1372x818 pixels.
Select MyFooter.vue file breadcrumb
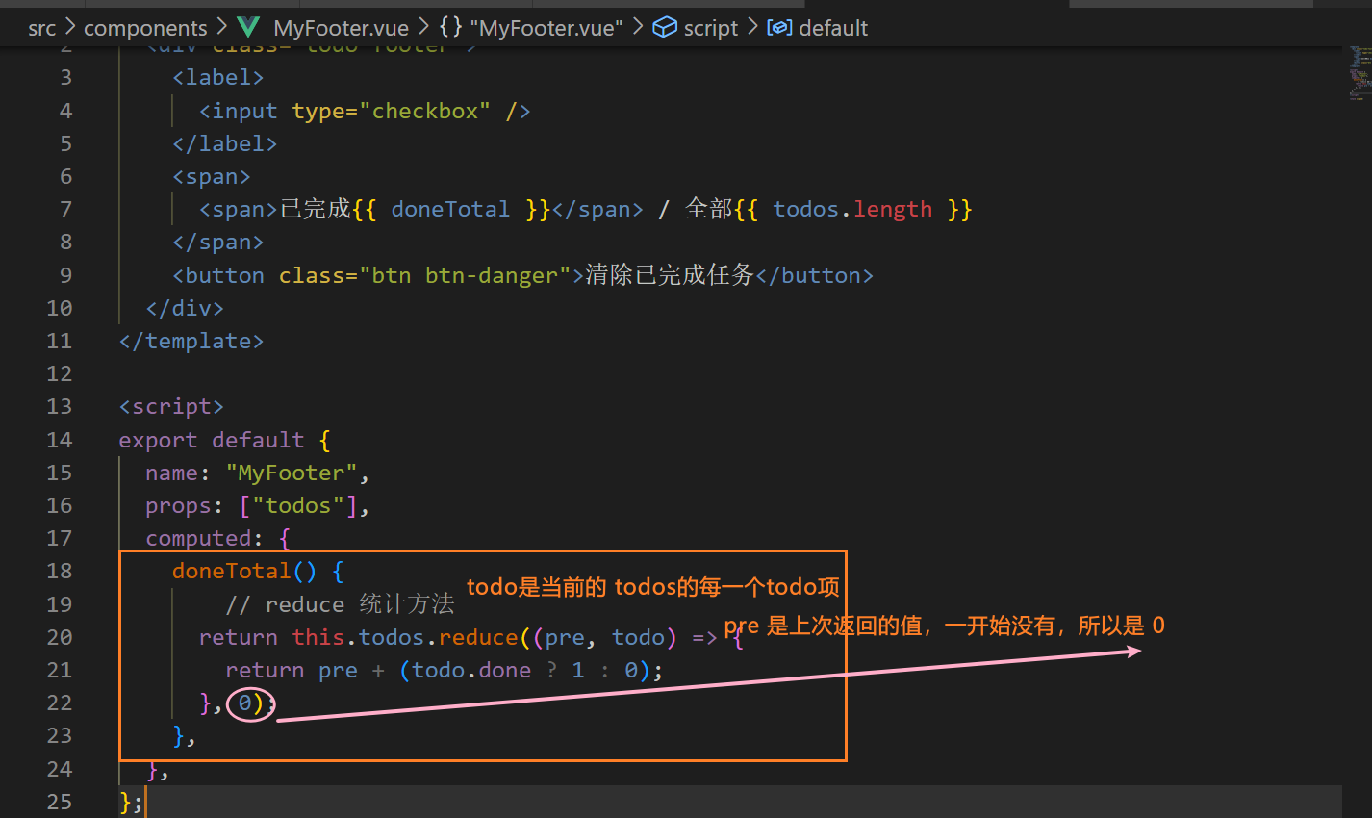pos(342,29)
